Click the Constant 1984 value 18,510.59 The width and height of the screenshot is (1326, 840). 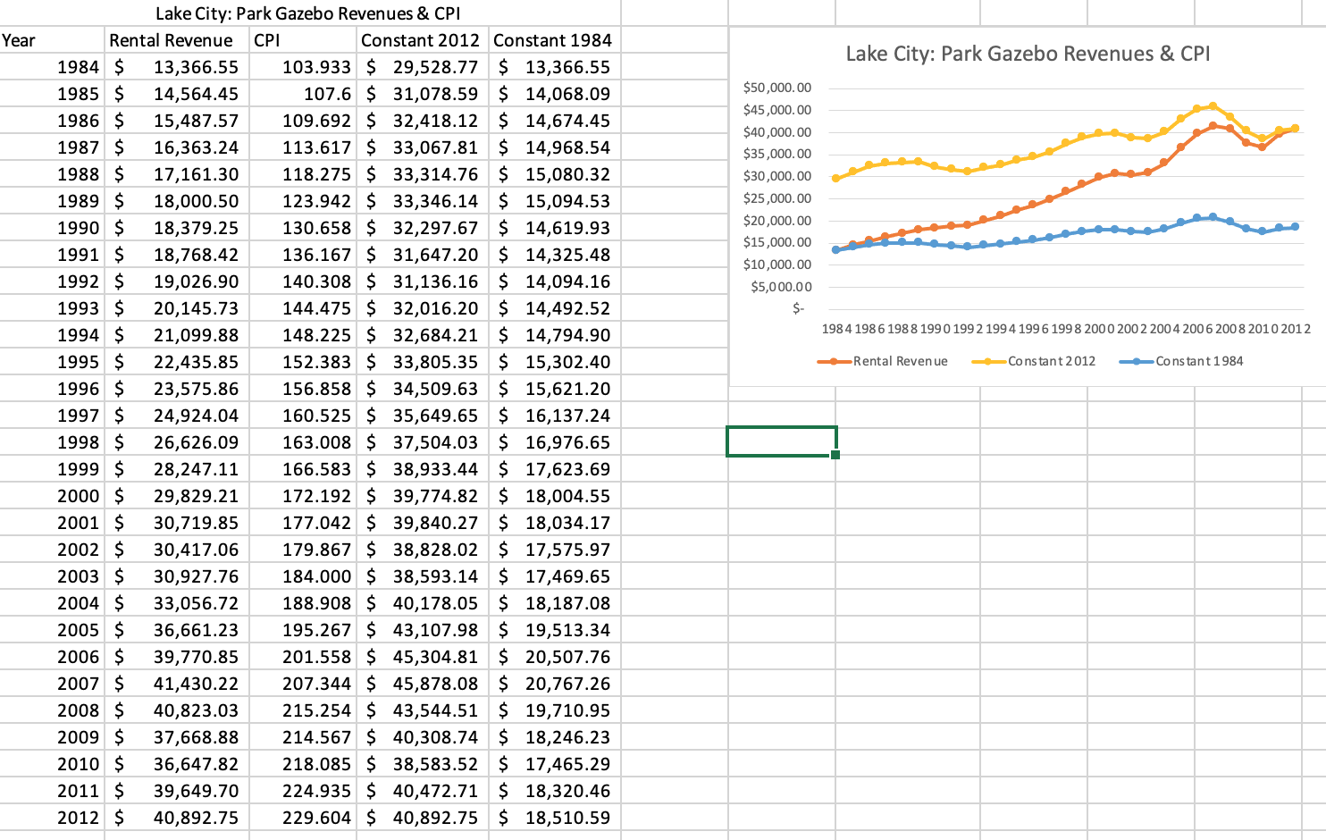(x=555, y=818)
